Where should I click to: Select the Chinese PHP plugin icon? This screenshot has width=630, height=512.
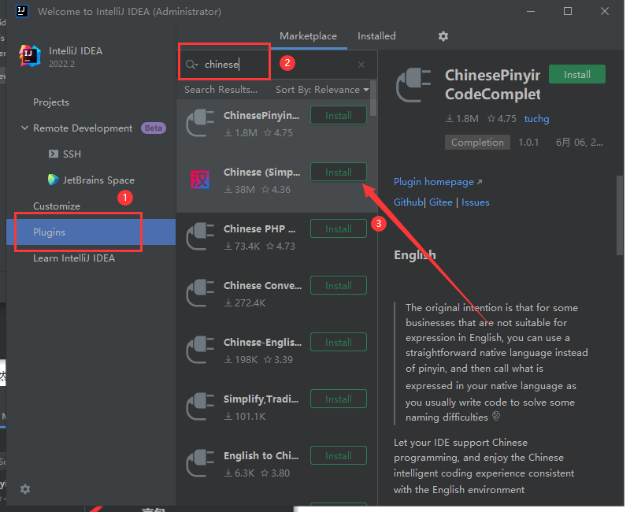(x=200, y=236)
